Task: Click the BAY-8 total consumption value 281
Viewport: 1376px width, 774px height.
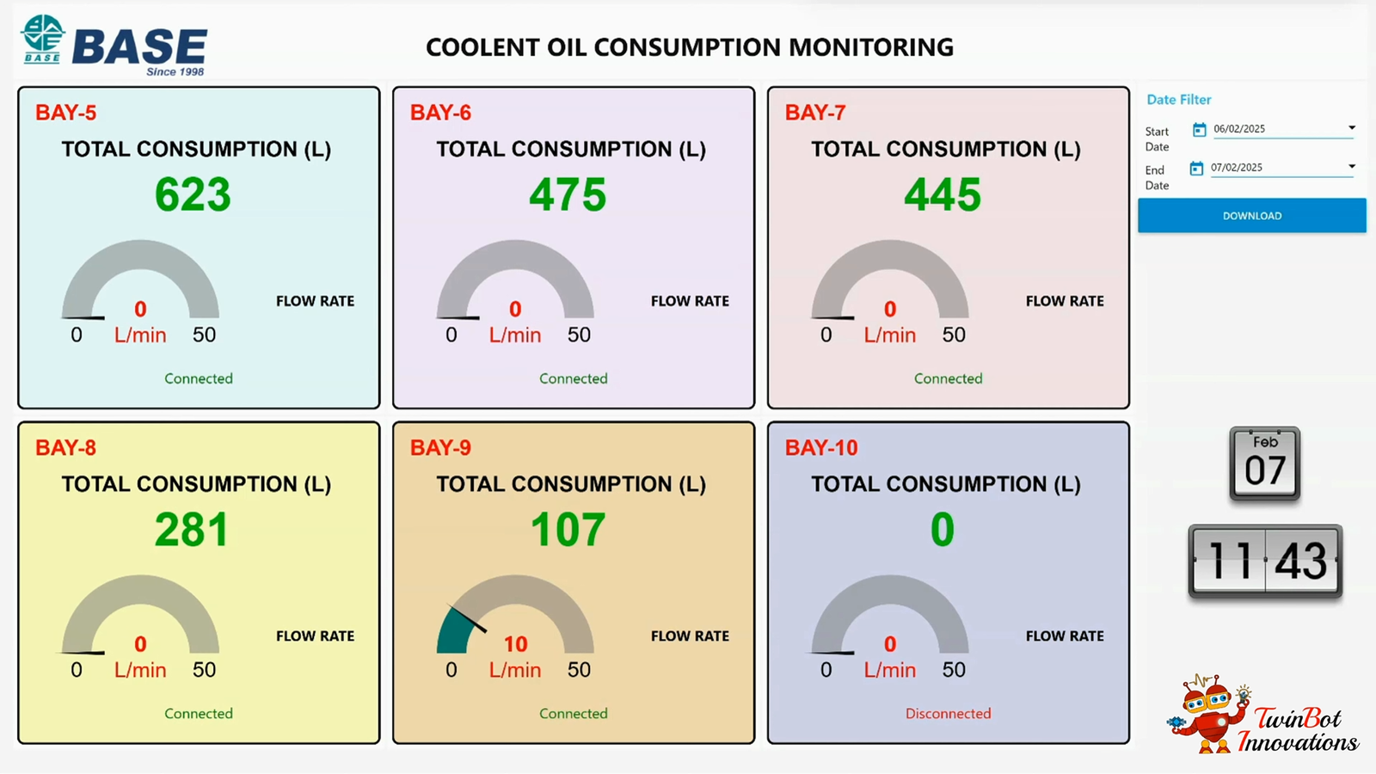Action: 191,530
